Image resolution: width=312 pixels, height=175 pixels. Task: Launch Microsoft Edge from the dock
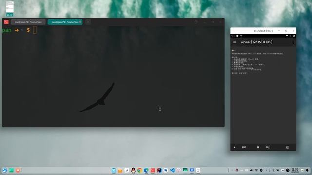[x=146, y=170]
